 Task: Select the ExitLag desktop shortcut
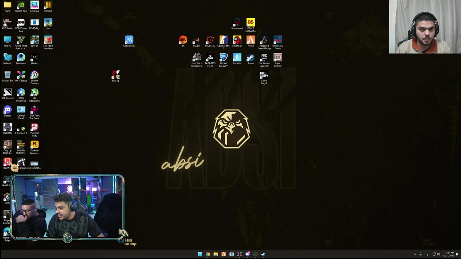click(x=116, y=76)
